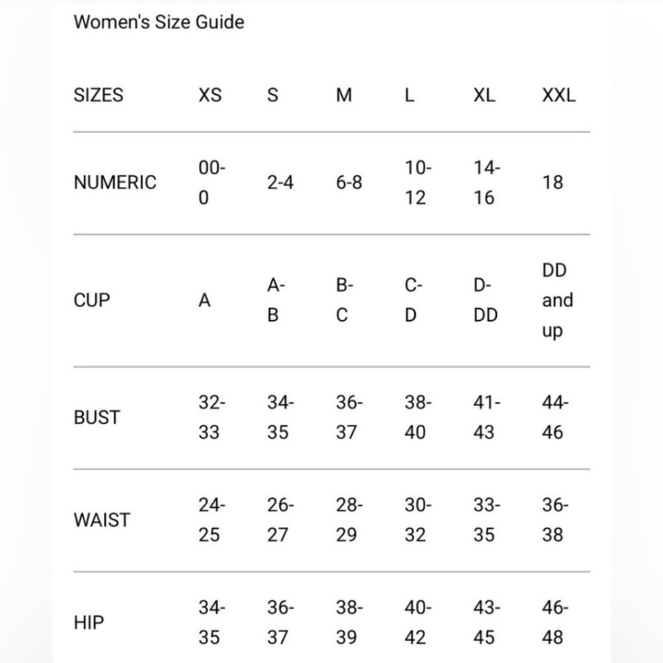Screen dimensions: 663x663
Task: Select the HIP row label
Action: pos(88,623)
